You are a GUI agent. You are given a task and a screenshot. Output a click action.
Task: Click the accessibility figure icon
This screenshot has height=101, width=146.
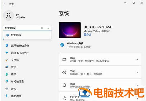(7, 96)
